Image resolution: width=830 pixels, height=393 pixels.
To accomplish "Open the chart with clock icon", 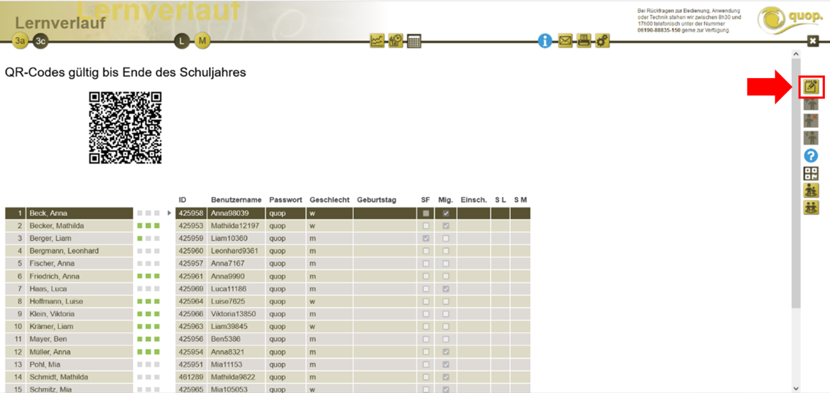I will point(396,41).
